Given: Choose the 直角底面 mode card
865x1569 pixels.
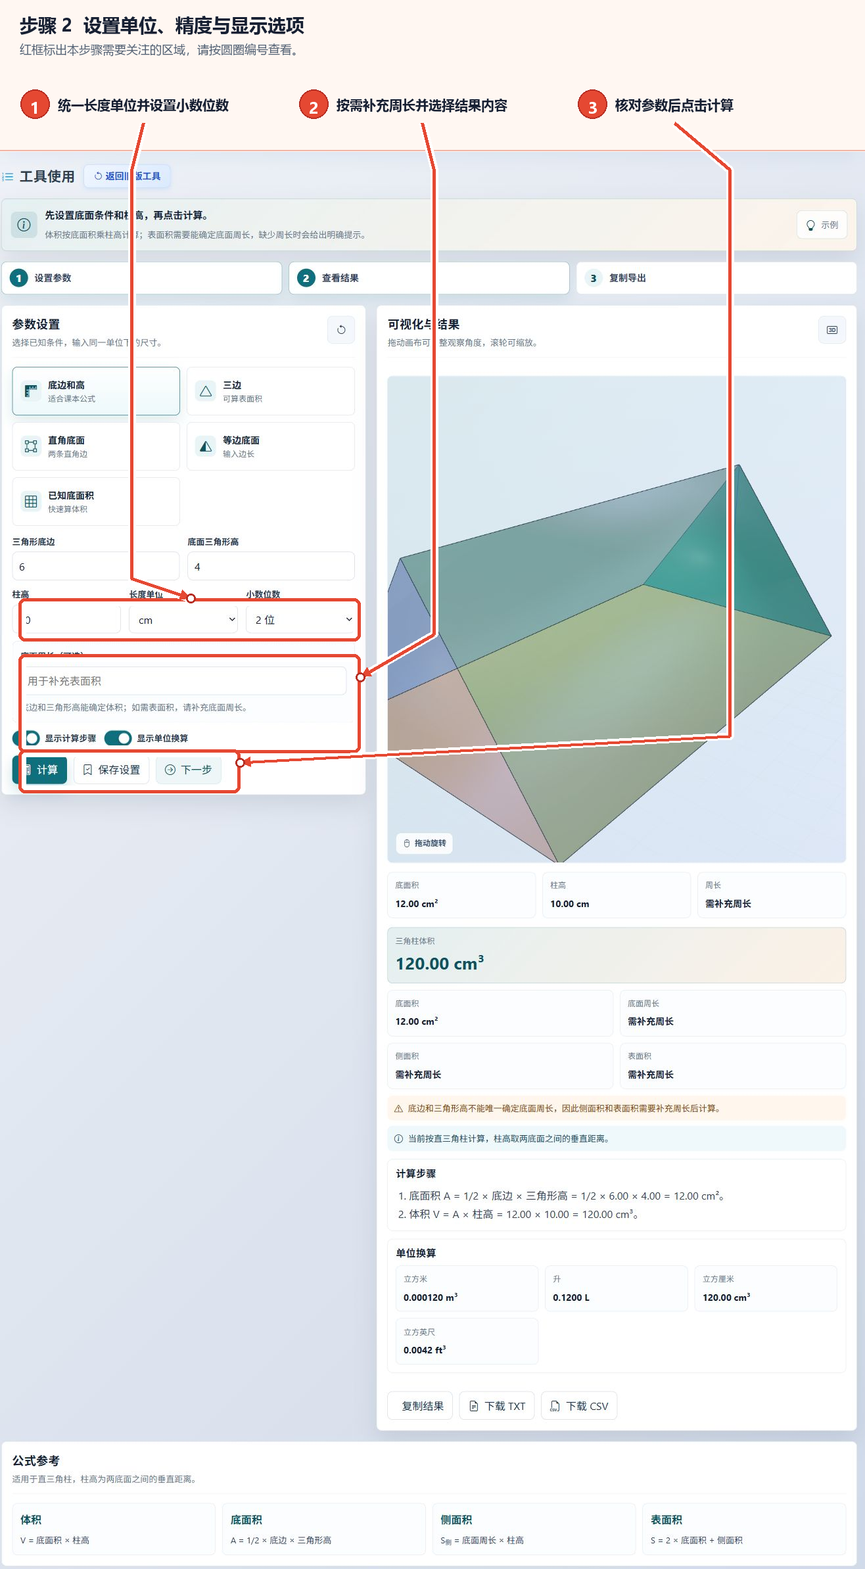Looking at the screenshot, I should [x=96, y=446].
